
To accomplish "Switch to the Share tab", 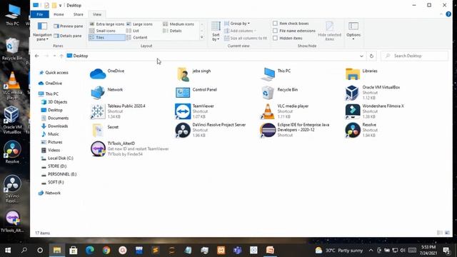I will click(x=78, y=14).
